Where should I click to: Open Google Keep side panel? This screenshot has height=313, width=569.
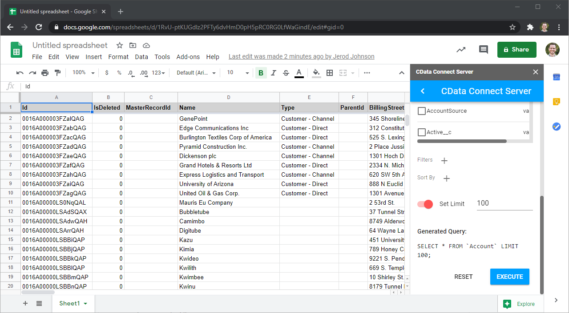556,102
